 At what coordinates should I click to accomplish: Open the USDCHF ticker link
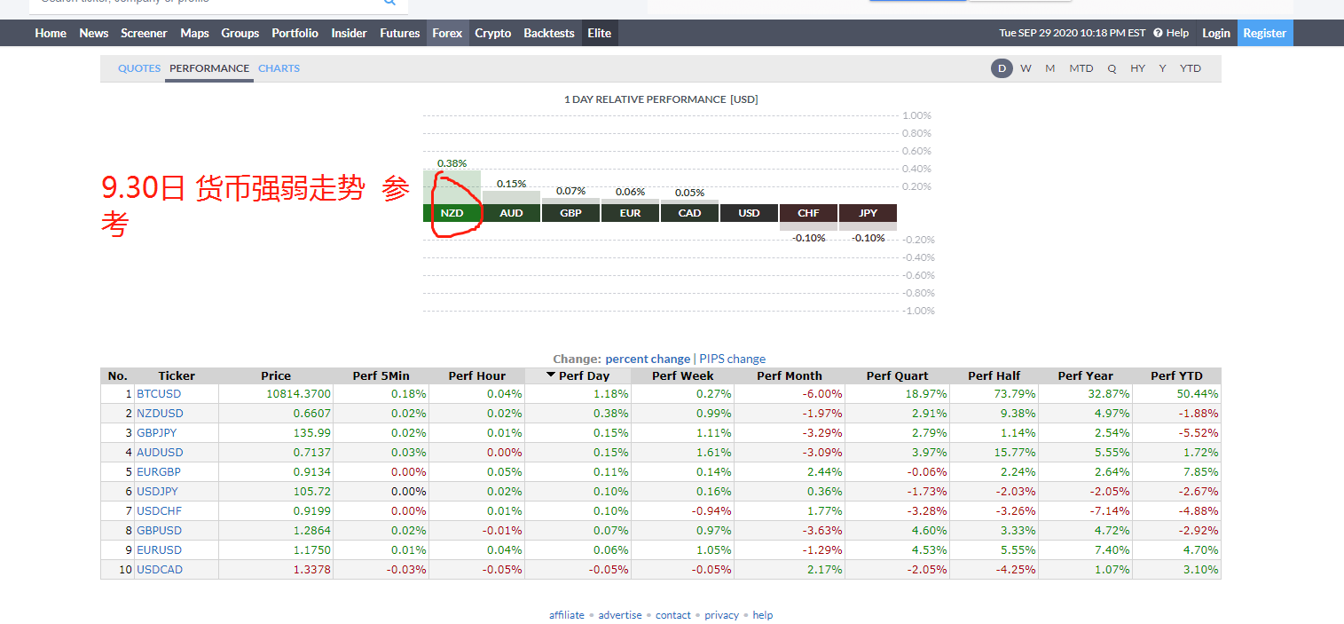click(x=159, y=510)
